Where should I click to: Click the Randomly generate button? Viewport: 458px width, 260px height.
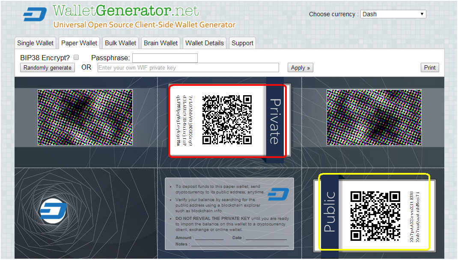tap(48, 67)
